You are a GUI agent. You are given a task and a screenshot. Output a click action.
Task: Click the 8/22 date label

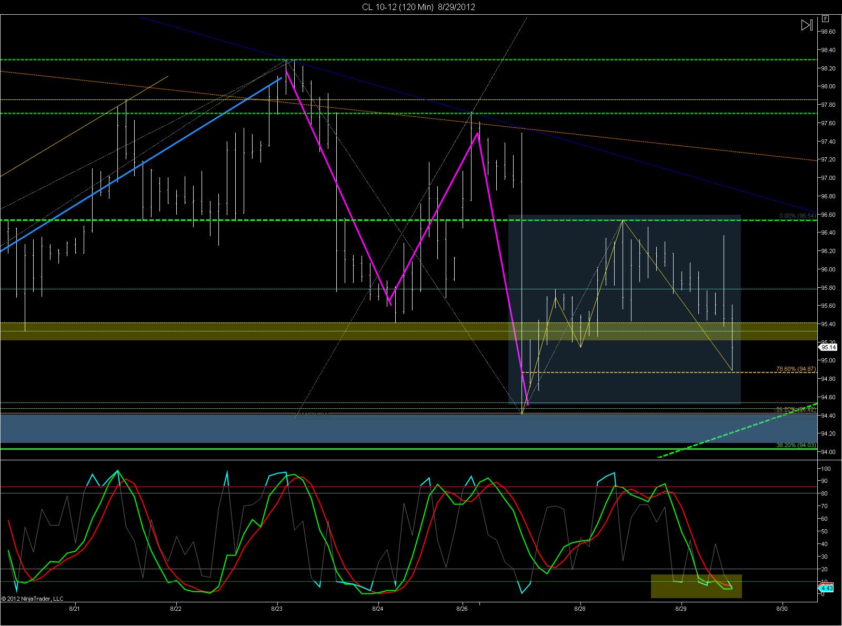175,608
